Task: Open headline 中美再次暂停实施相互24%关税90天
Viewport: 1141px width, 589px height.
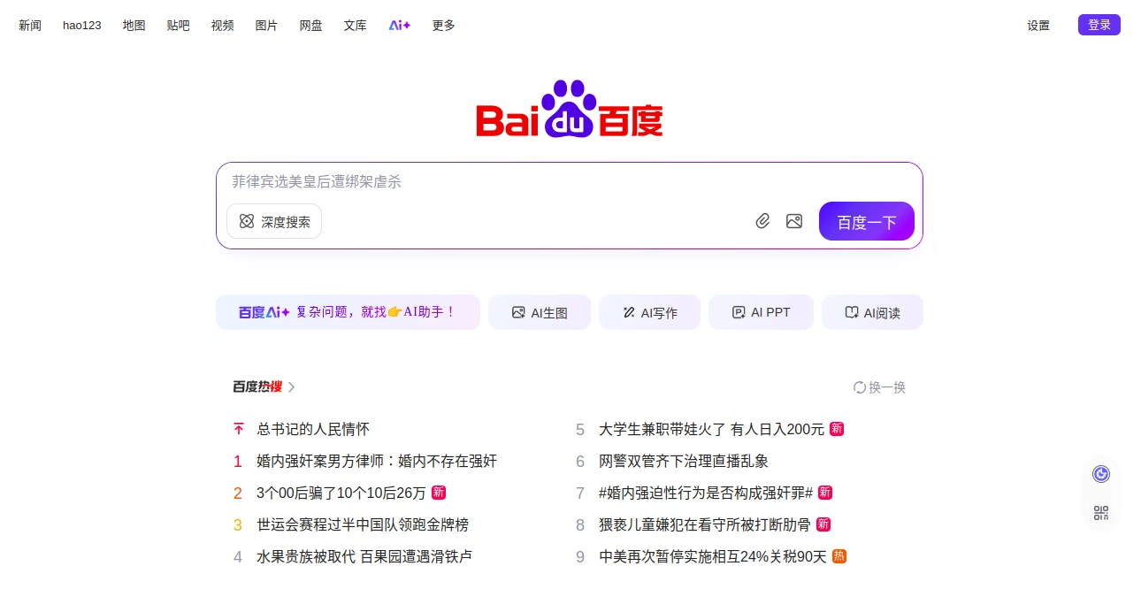Action: click(x=713, y=556)
